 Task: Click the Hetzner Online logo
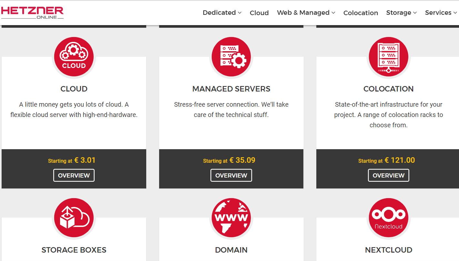coord(32,13)
